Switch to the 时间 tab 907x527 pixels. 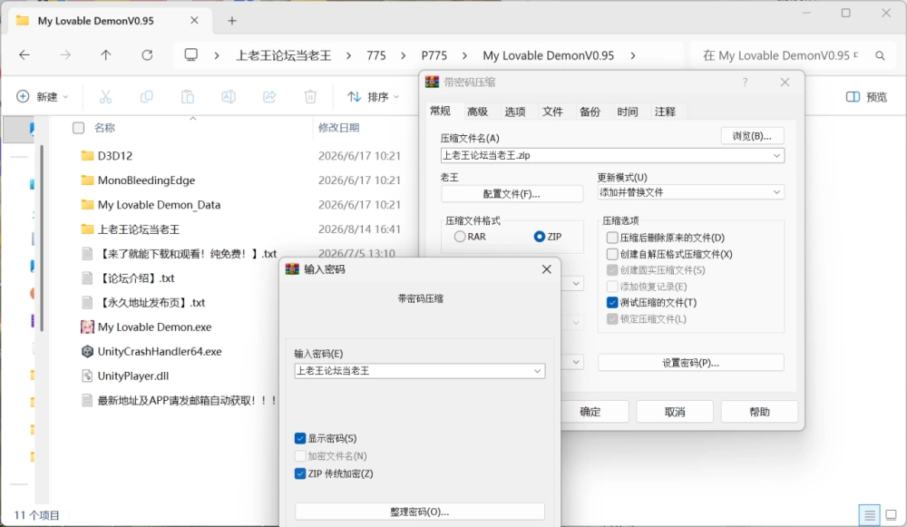pyautogui.click(x=627, y=112)
